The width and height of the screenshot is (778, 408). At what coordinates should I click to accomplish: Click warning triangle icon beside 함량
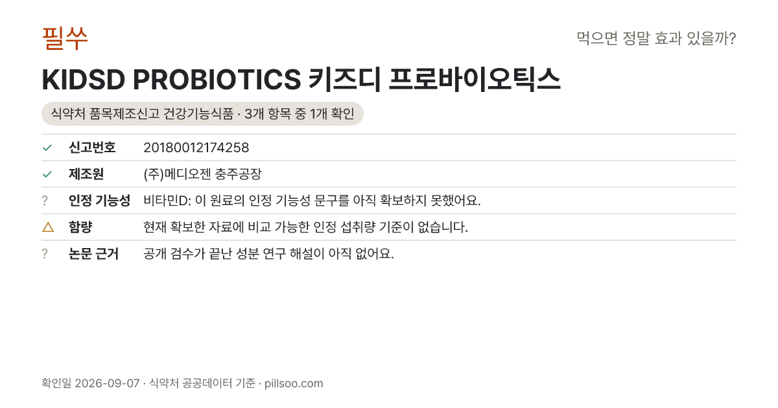click(x=47, y=227)
